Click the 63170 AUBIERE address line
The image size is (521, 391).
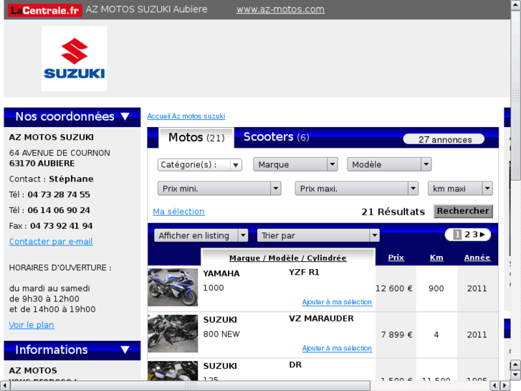pos(42,164)
